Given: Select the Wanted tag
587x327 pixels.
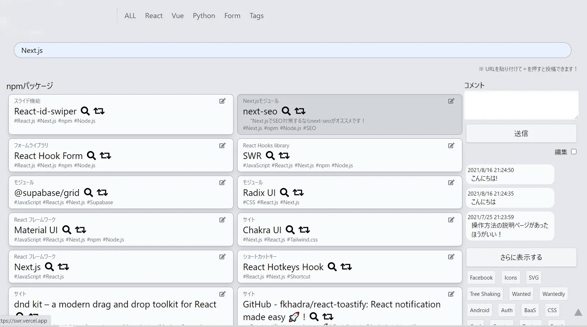Looking at the screenshot, I should coord(521,294).
